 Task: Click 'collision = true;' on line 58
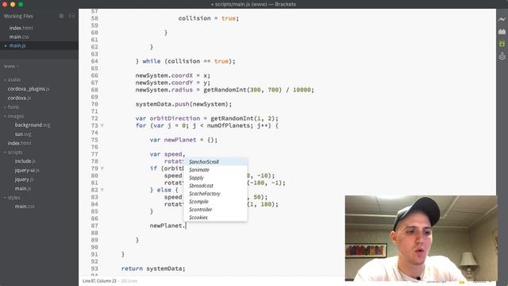coord(208,18)
